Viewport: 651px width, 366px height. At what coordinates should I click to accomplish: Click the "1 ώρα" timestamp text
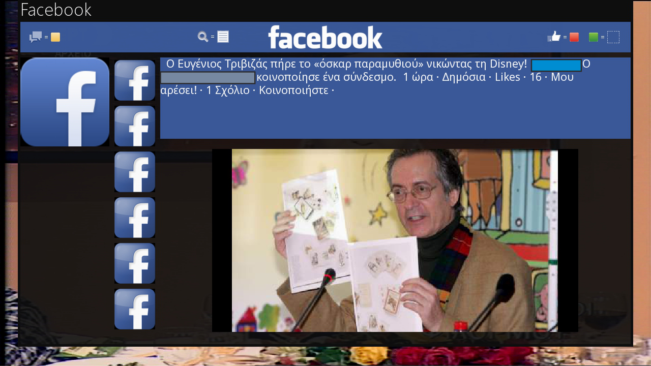click(x=418, y=77)
